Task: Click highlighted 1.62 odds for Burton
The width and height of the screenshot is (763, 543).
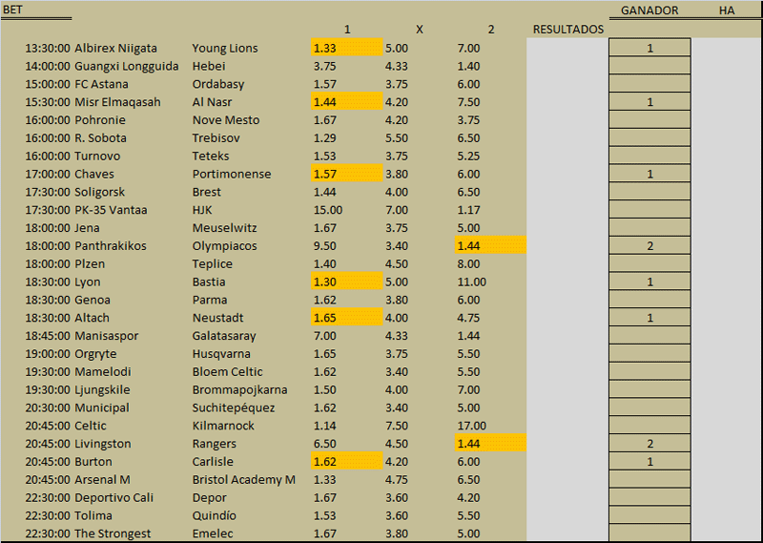Action: click(x=347, y=461)
